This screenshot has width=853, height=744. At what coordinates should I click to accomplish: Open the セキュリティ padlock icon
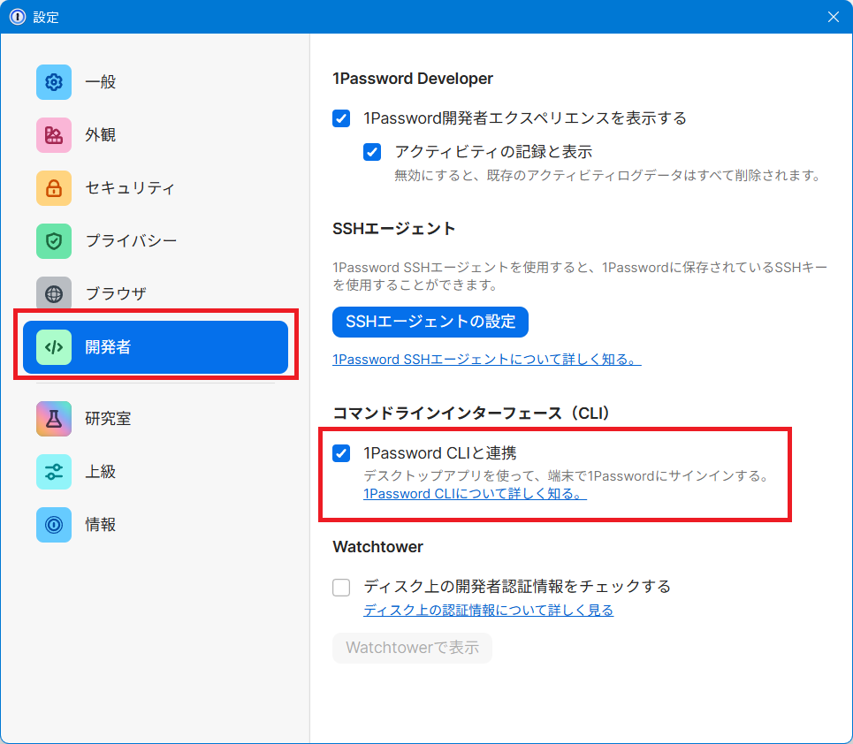[x=54, y=188]
